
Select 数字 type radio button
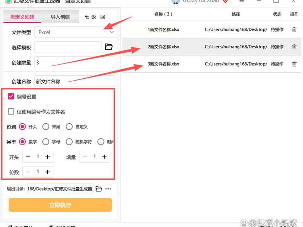click(22, 141)
